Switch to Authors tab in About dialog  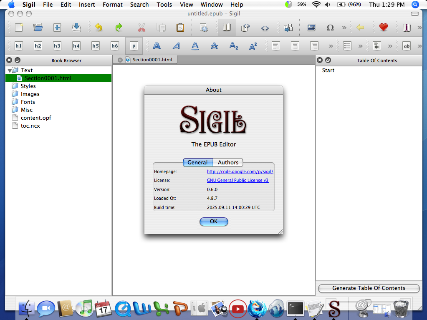(228, 162)
